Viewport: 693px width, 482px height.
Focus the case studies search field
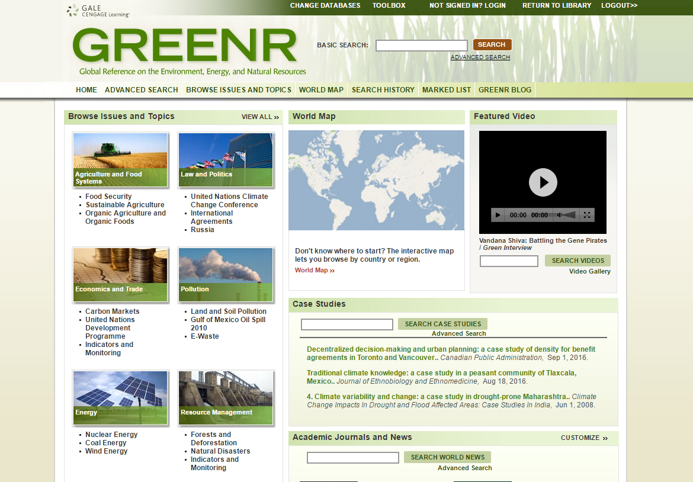tap(347, 324)
